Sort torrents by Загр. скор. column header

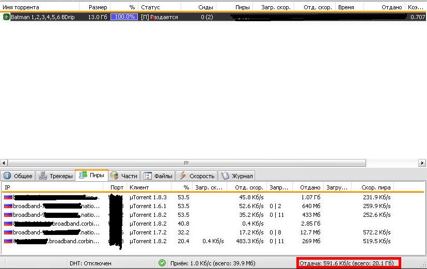coord(274,7)
